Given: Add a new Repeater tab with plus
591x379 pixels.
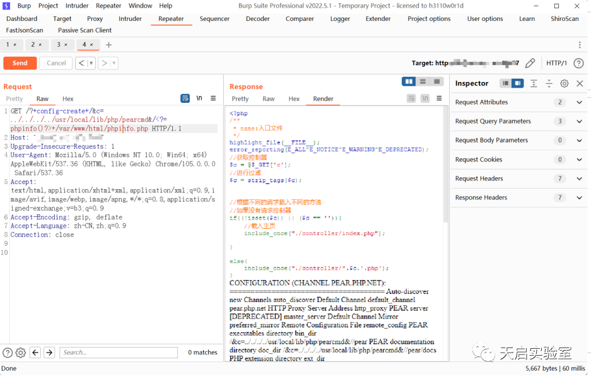Looking at the screenshot, I should coord(108,45).
